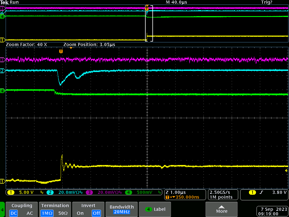Open the channel 4 Label menu
This screenshot has height=217, width=289.
pyautogui.click(x=156, y=209)
